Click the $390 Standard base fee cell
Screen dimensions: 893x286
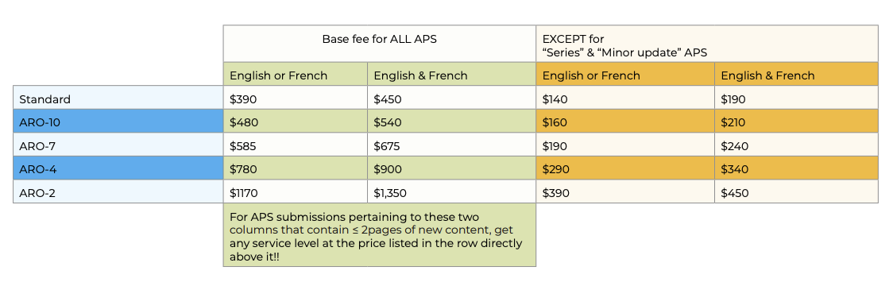pos(295,99)
